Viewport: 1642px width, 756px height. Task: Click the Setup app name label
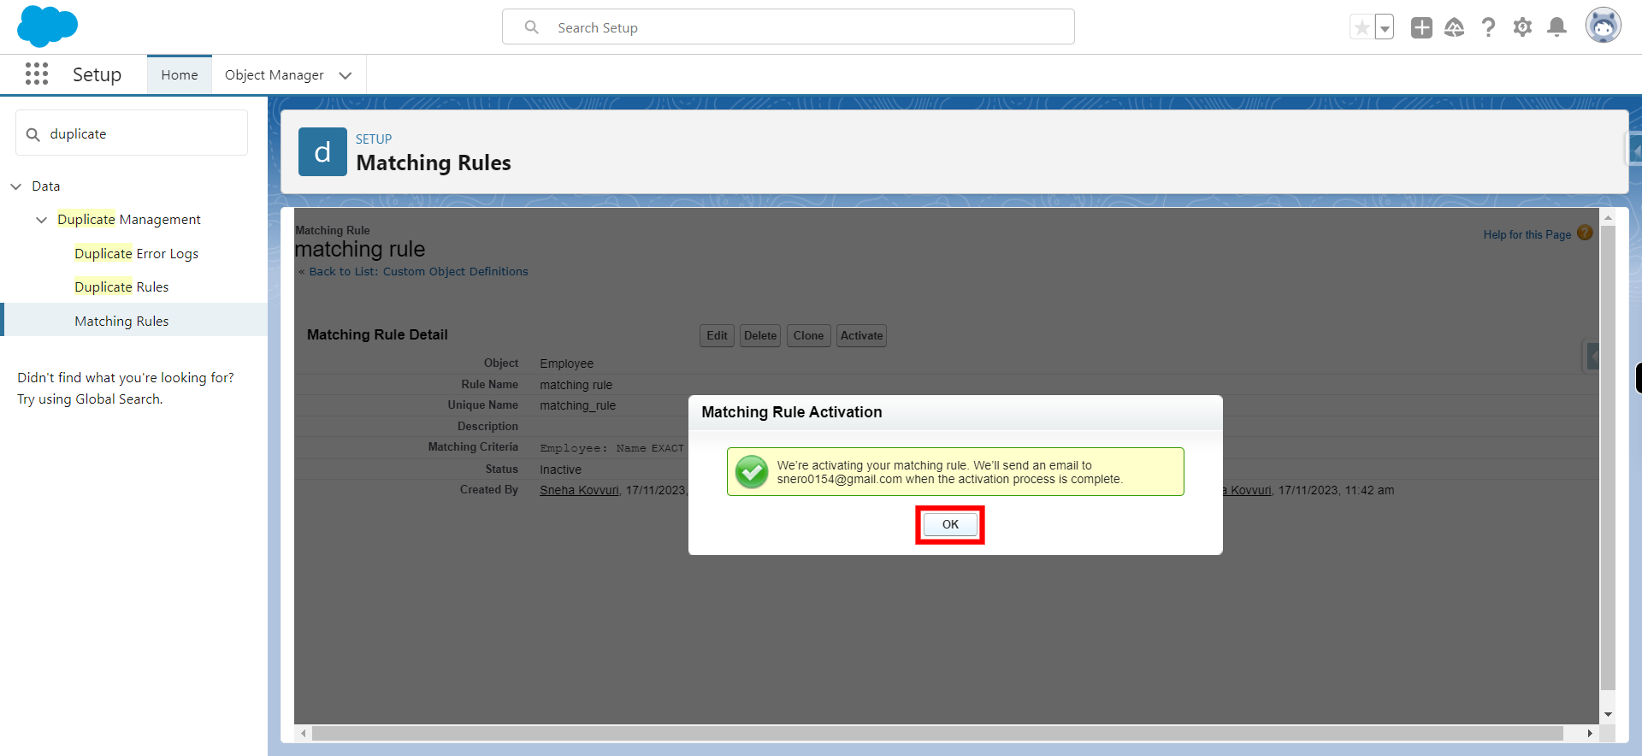[x=97, y=74]
